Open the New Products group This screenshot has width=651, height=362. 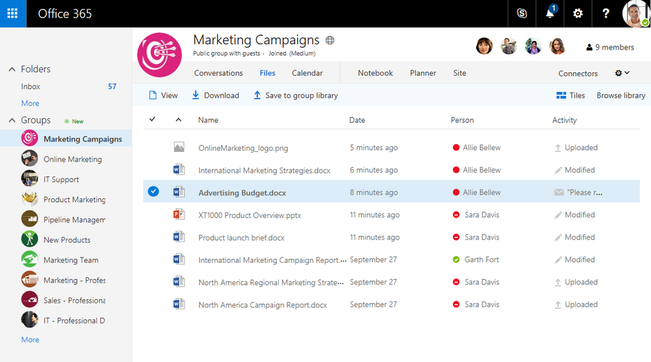66,239
